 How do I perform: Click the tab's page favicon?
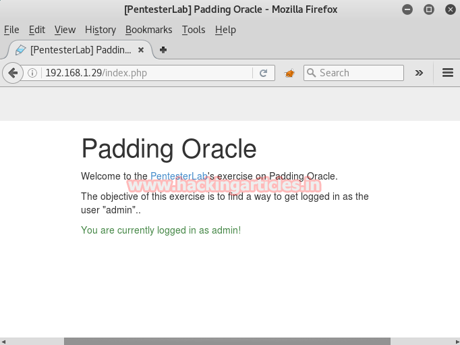point(20,50)
